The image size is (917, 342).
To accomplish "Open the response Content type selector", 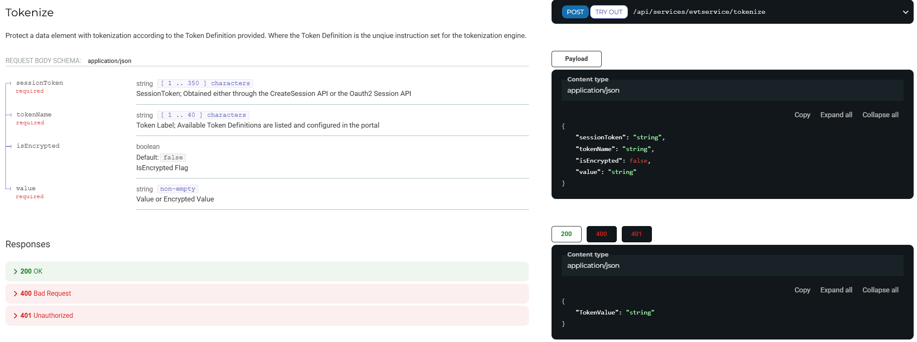I will click(732, 266).
